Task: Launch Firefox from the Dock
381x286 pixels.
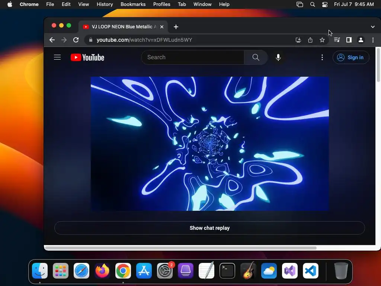Action: [x=102, y=271]
